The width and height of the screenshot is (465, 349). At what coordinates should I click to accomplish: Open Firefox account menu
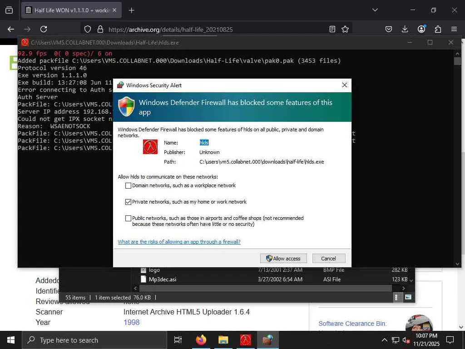pos(421,29)
